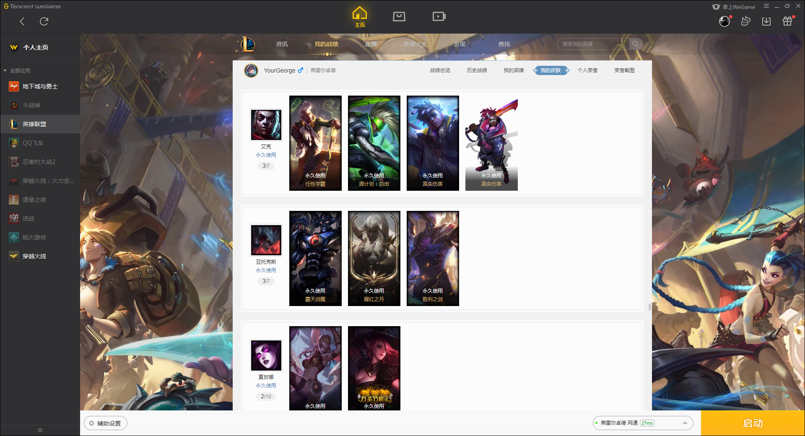Image resolution: width=805 pixels, height=436 pixels.
Task: Click the magnifier search button
Action: click(x=636, y=44)
